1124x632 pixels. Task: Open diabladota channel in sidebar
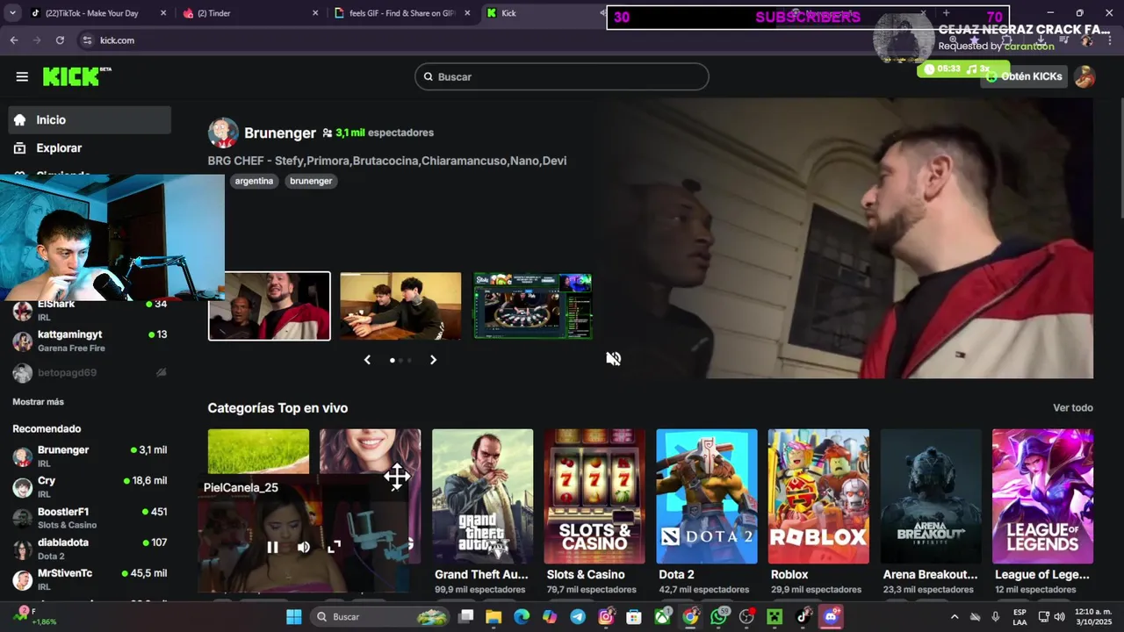point(90,549)
